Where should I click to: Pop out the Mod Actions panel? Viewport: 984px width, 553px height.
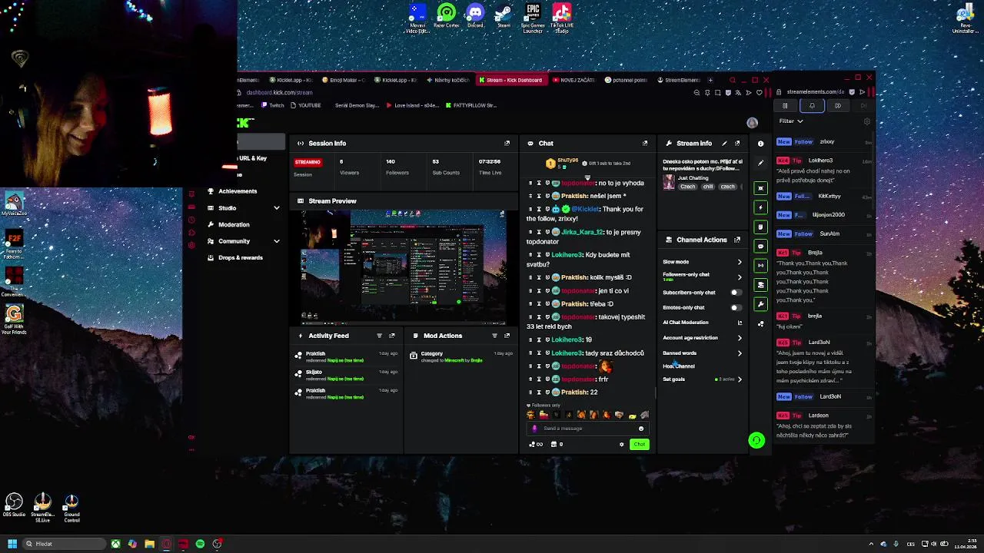[x=507, y=336]
